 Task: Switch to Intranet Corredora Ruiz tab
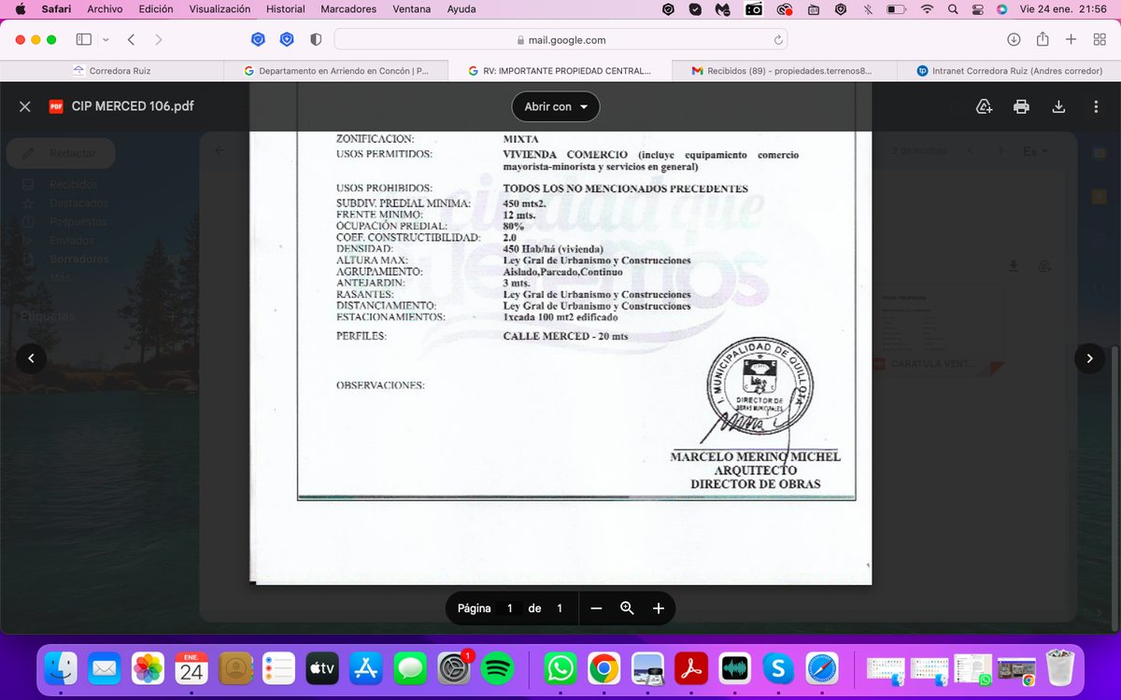tap(1009, 70)
